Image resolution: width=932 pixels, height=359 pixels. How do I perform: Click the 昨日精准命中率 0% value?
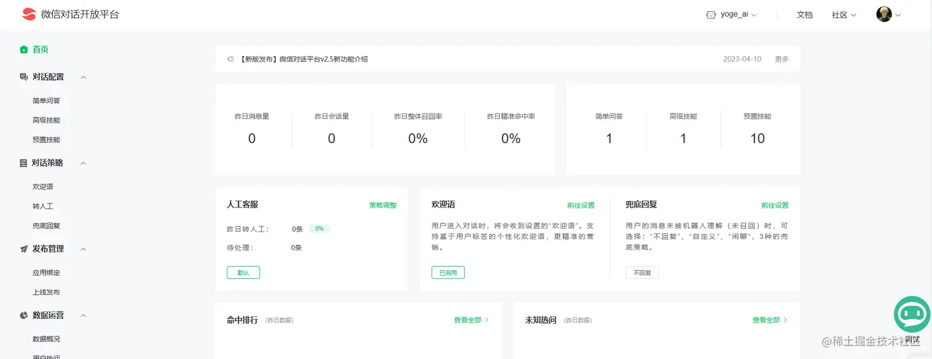[511, 139]
